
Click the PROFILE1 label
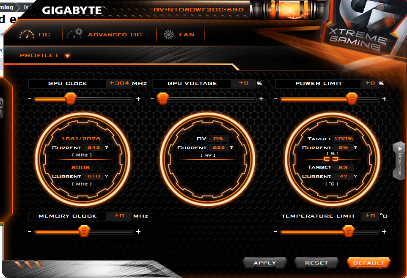(39, 55)
